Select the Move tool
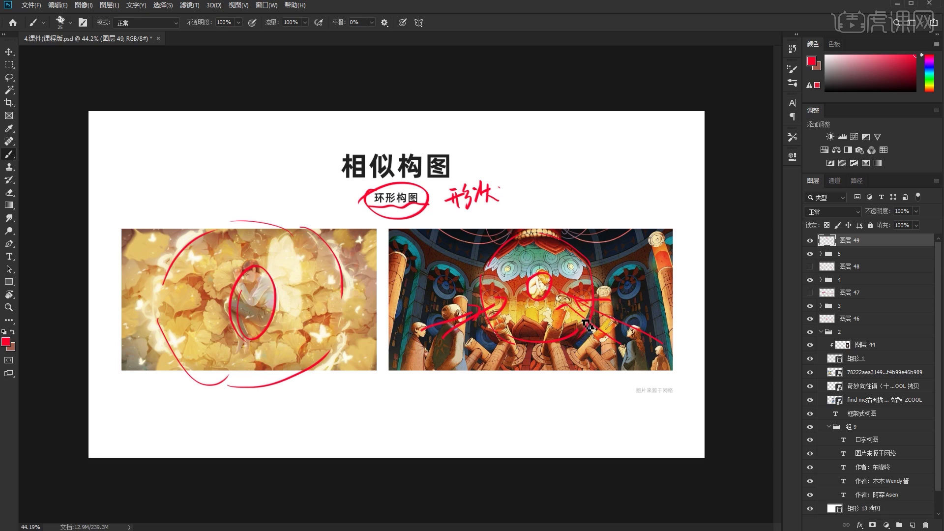Screen dimensions: 944x531 pos(8,51)
